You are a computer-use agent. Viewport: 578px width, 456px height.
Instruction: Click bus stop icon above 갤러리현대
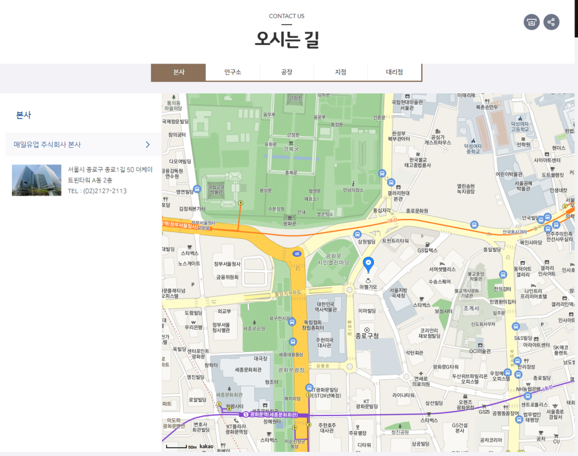pyautogui.click(x=391, y=183)
